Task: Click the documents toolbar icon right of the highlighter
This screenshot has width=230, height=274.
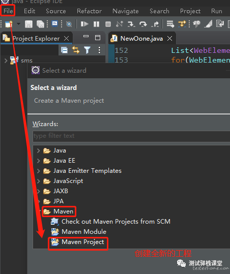Action: pos(220,23)
